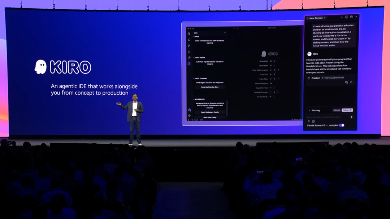Open the Source Control branch icon
The image size is (390, 219).
(x=189, y=46)
